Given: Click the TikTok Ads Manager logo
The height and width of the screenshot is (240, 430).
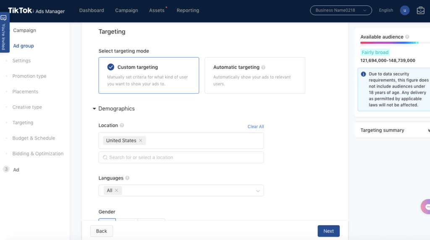Looking at the screenshot, I should pos(37,11).
